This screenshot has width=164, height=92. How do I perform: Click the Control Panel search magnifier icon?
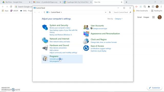point(130,12)
